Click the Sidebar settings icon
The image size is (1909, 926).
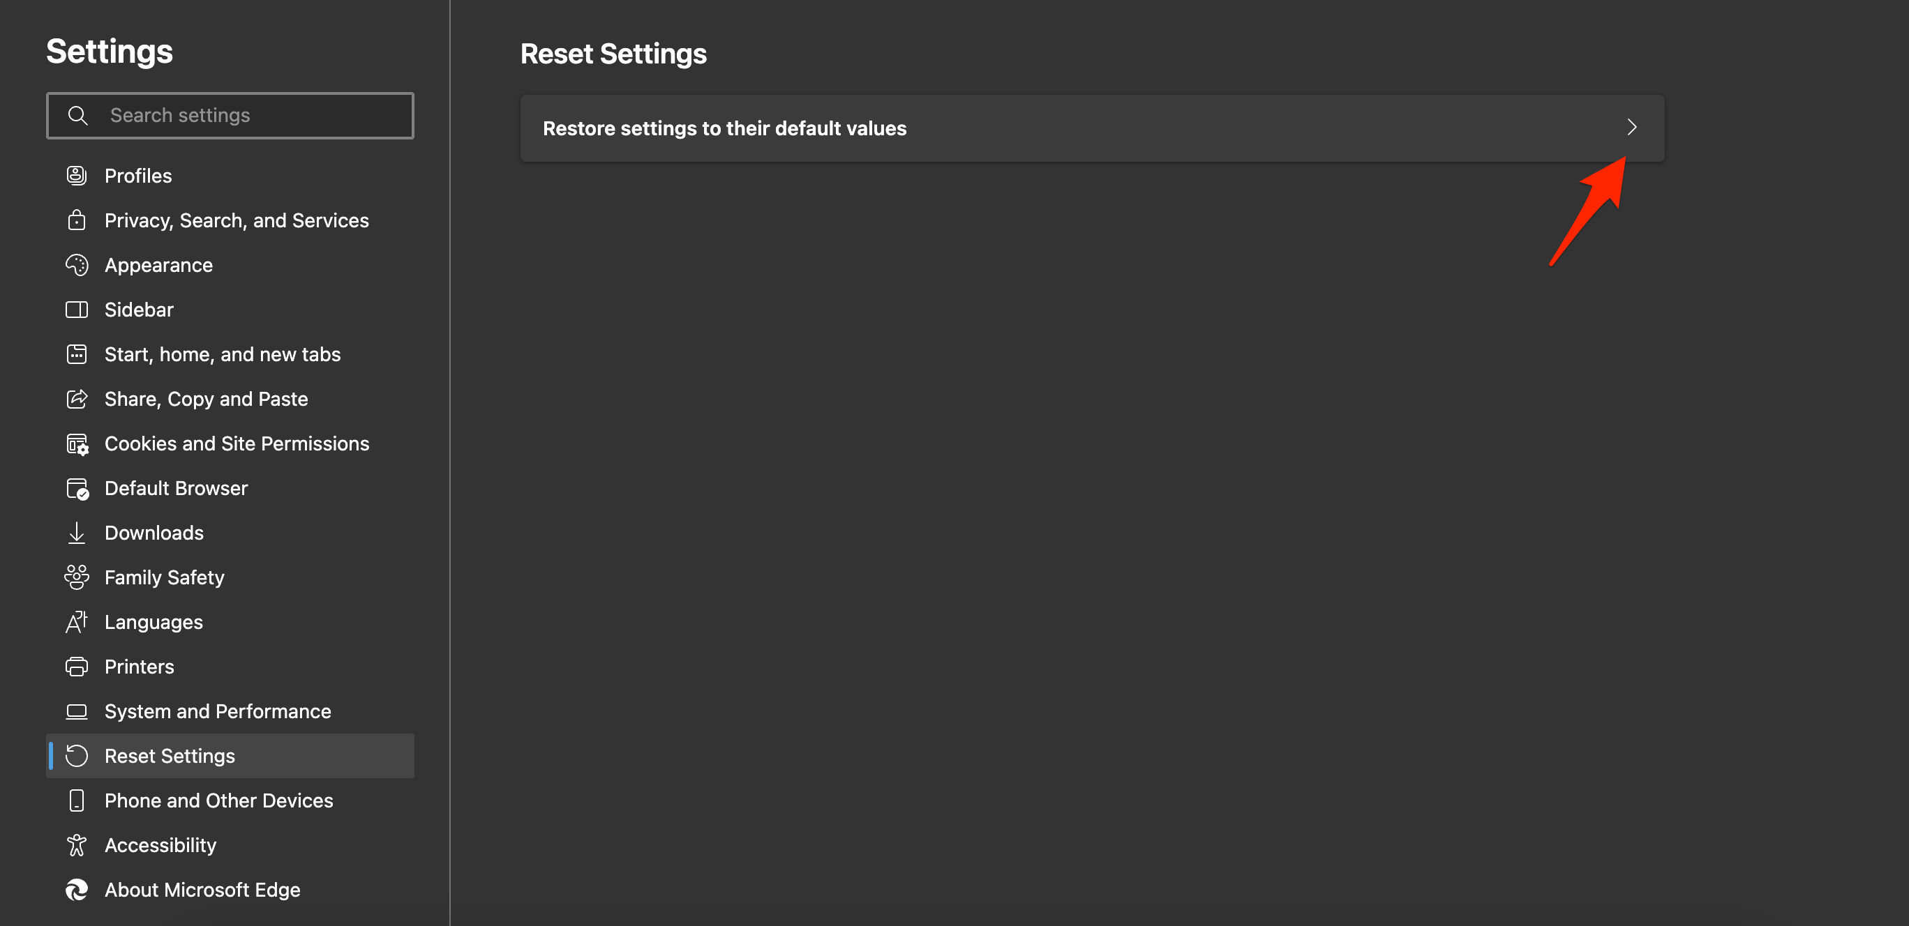(x=77, y=309)
